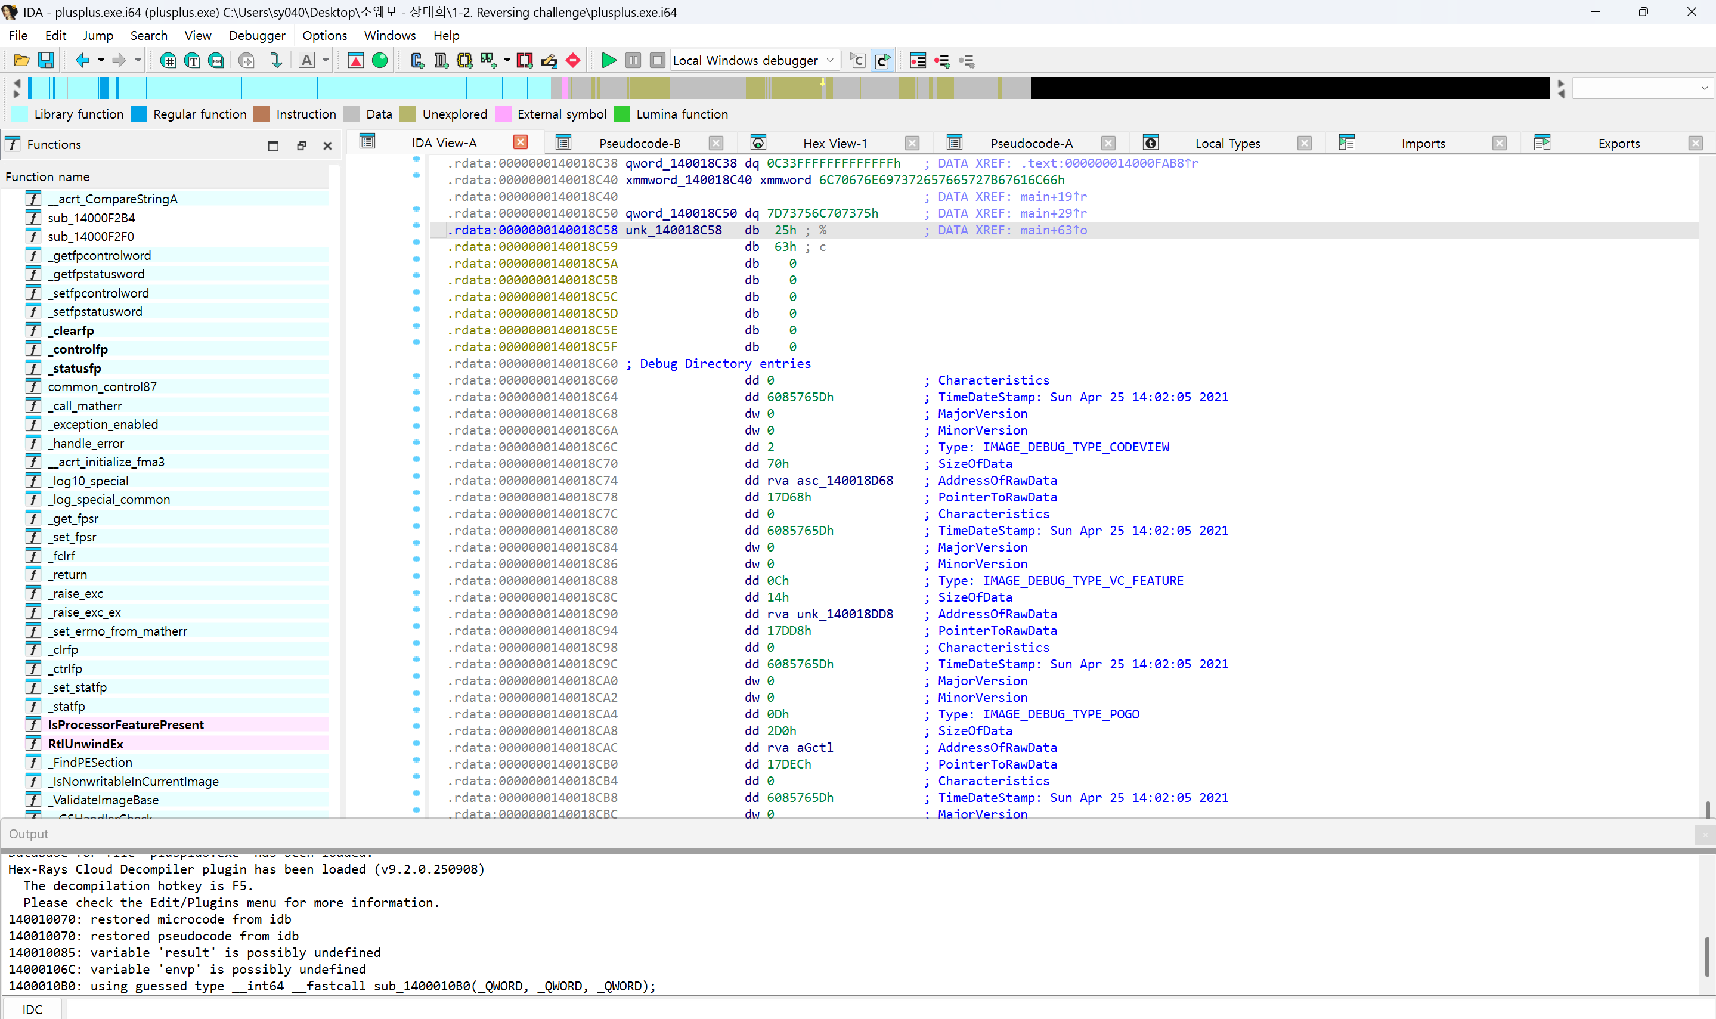Click the terminate process stop button
Screen dimensions: 1716x1019
coord(657,60)
